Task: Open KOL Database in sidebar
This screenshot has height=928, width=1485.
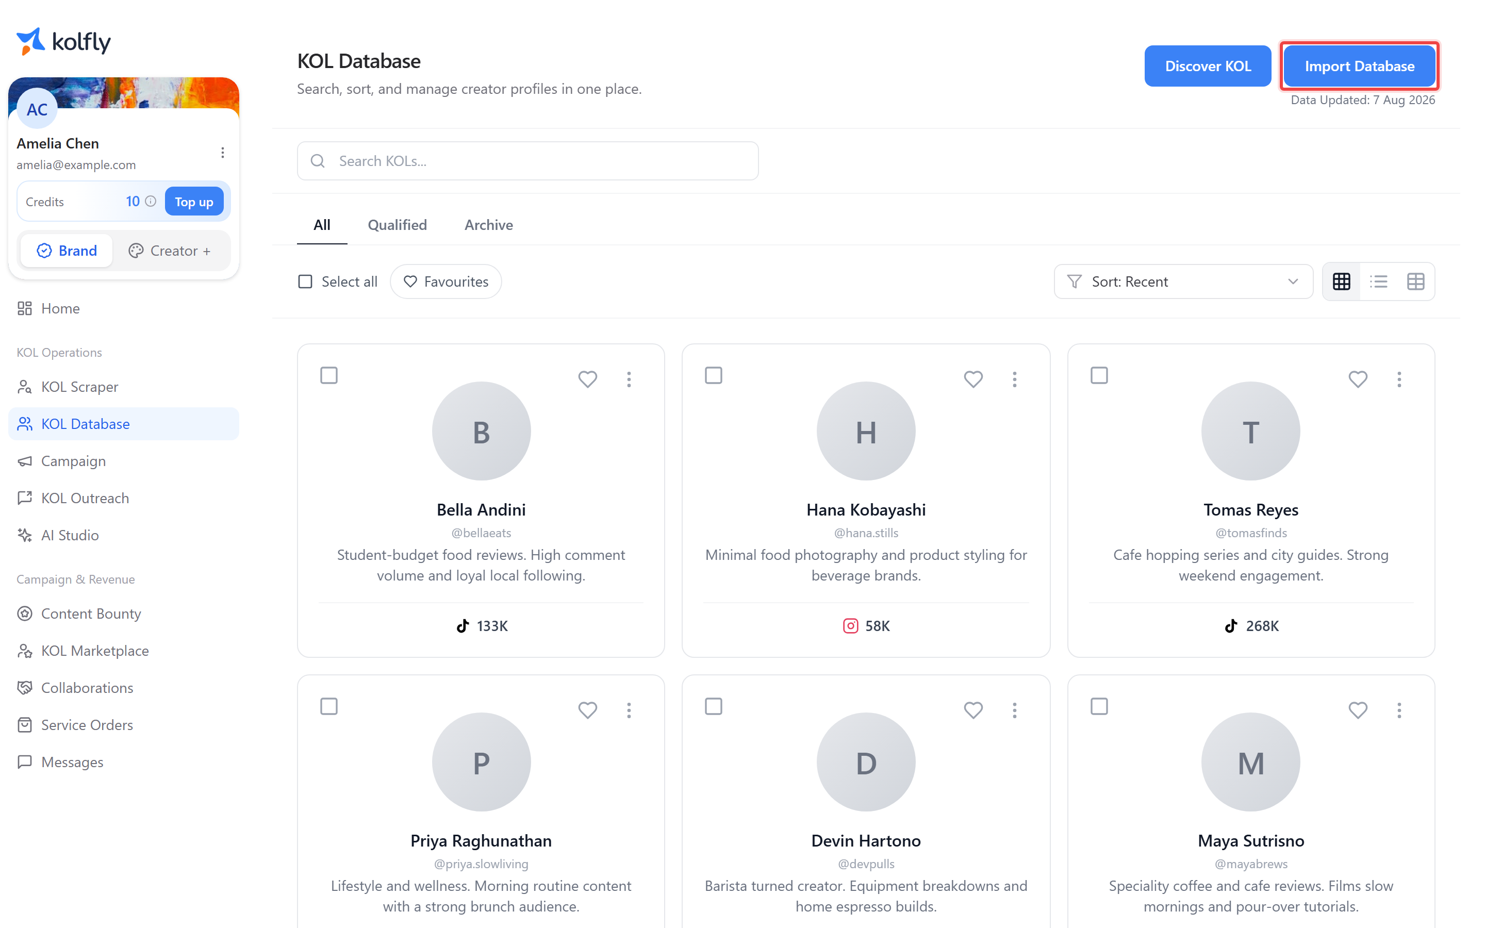Action: coord(123,423)
